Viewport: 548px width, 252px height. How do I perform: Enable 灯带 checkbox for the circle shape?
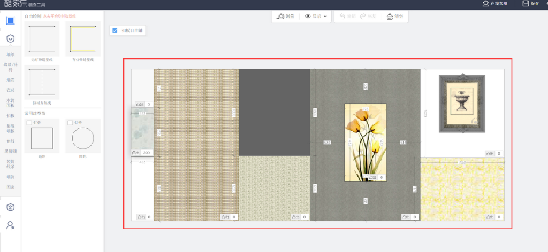(70, 123)
